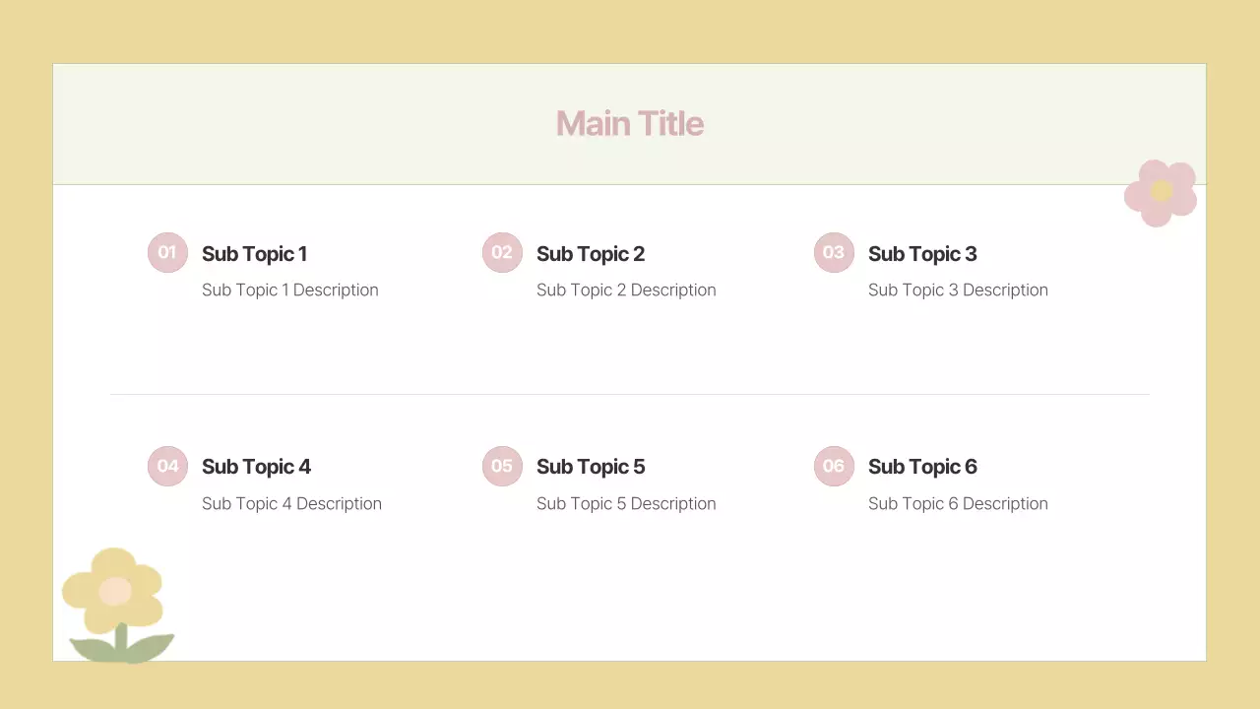
Task: Select the 02 numbered circle badge
Action: (x=502, y=252)
